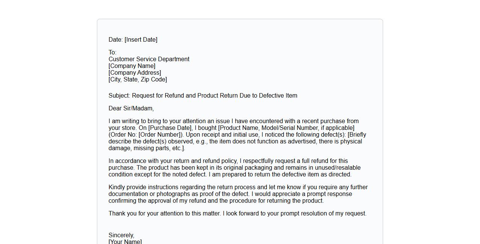The height and width of the screenshot is (244, 480).
Task: Click the '[Your Name]' placeholder
Action: tap(125, 241)
